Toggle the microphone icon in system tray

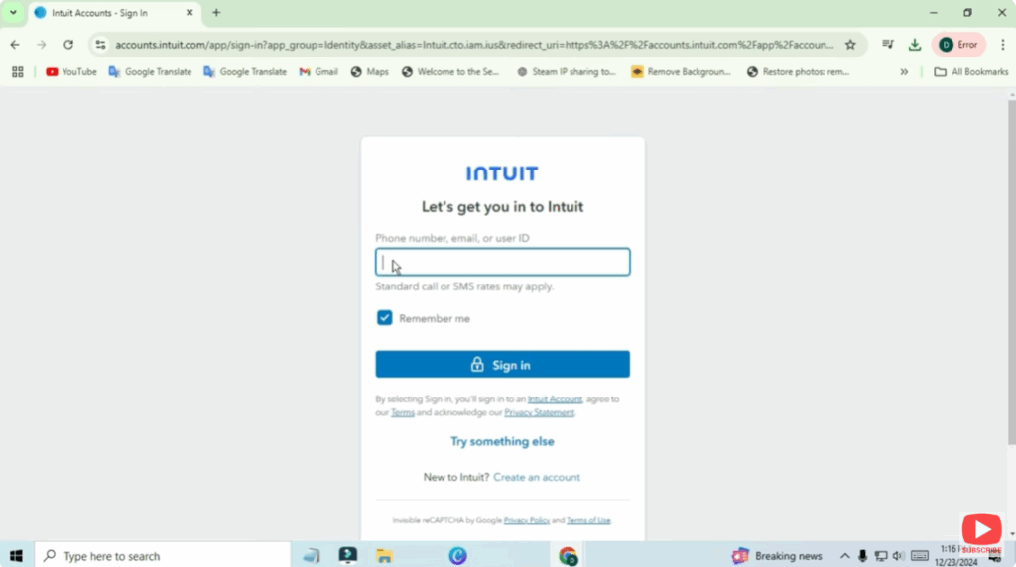coord(862,556)
